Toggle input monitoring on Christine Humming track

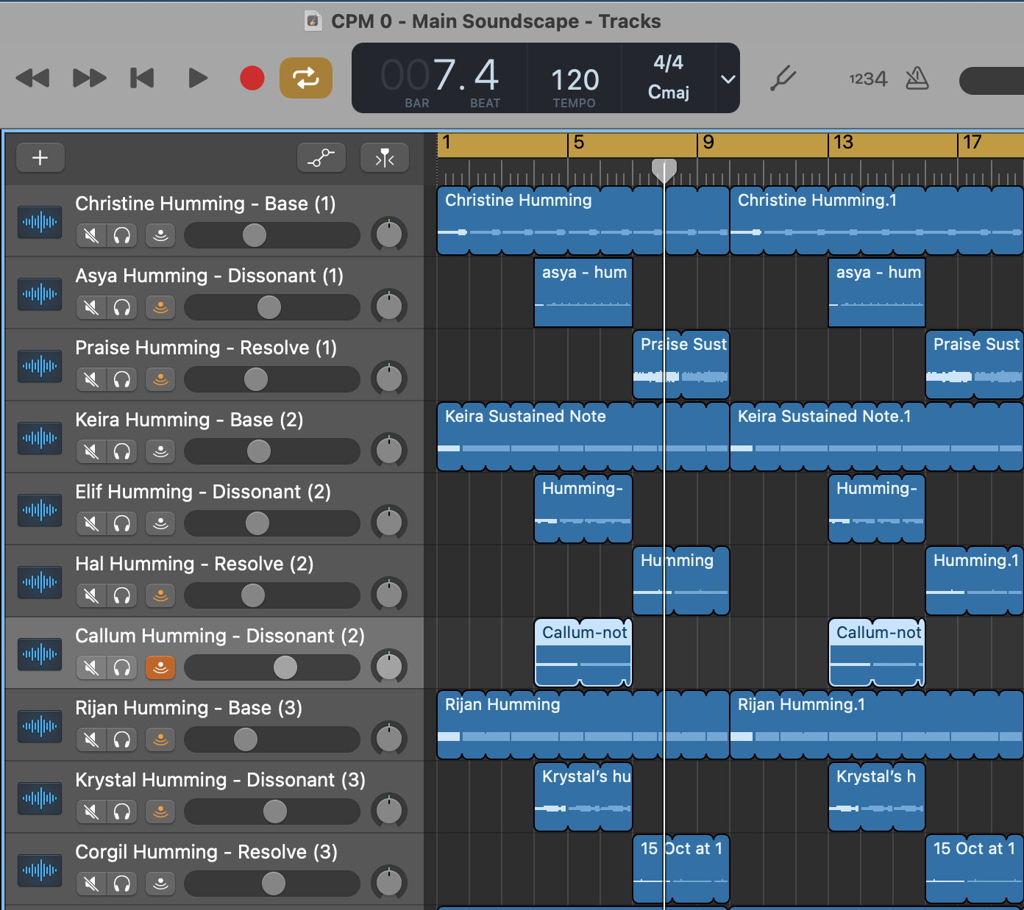pos(160,235)
